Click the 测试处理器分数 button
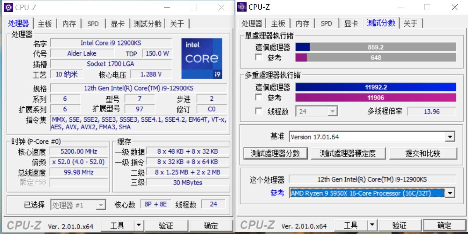Viewport: 468px width, 234px height. click(275, 153)
